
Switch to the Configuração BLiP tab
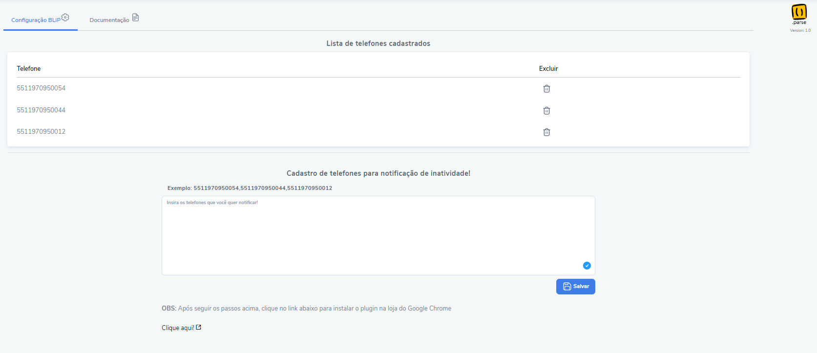pos(41,19)
